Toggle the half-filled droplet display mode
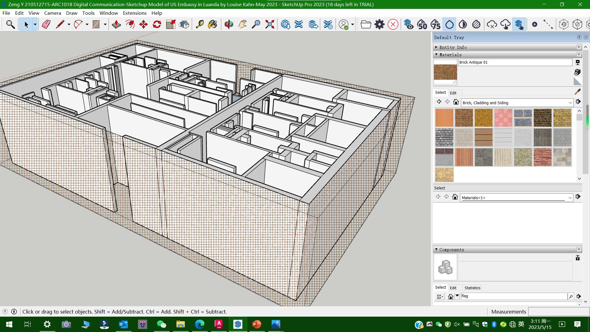 point(463,24)
